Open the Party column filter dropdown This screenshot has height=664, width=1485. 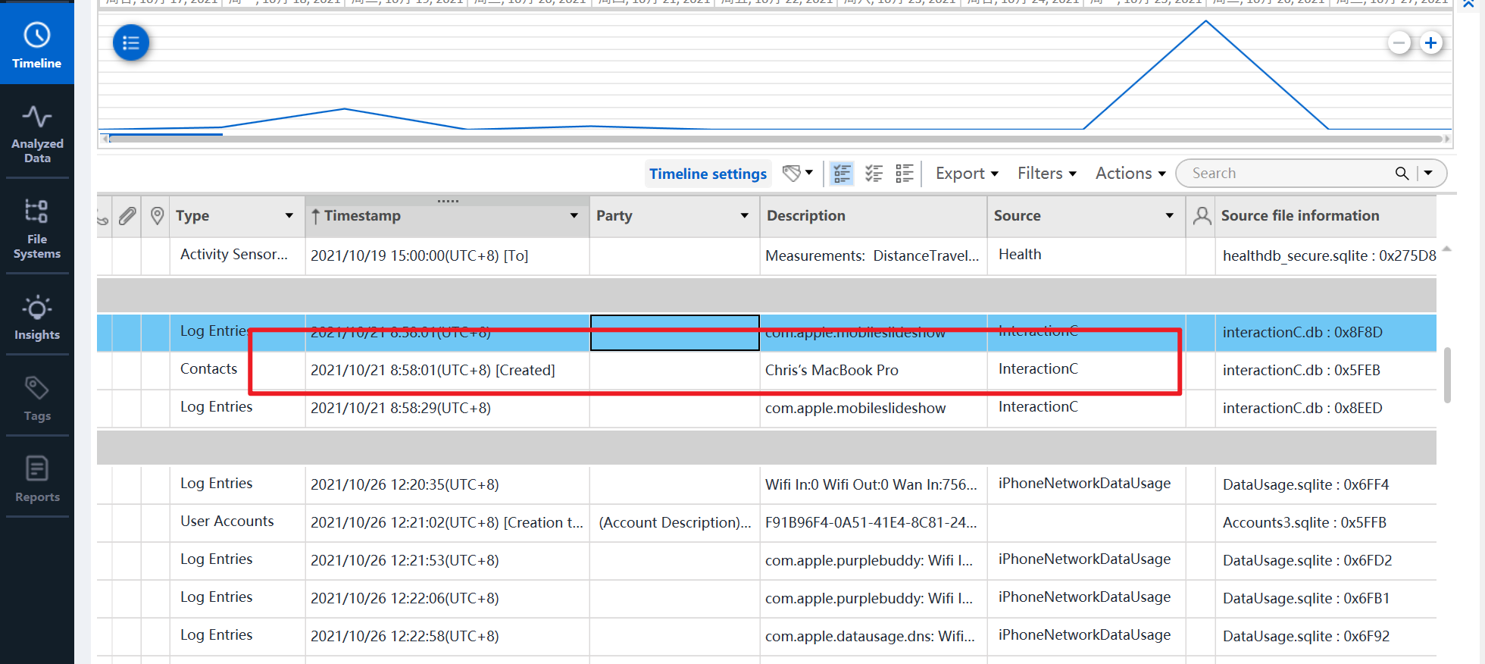(744, 216)
